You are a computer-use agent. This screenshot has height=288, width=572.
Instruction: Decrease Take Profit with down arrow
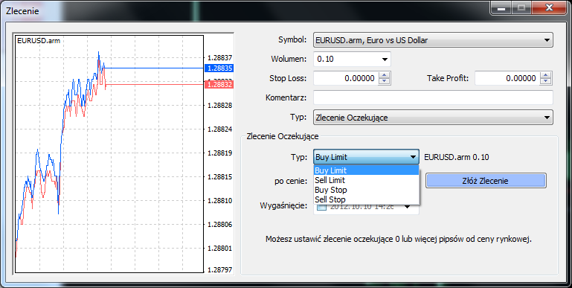pyautogui.click(x=545, y=81)
